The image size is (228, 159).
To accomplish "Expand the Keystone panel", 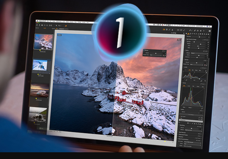I will pyautogui.click(x=177, y=137).
